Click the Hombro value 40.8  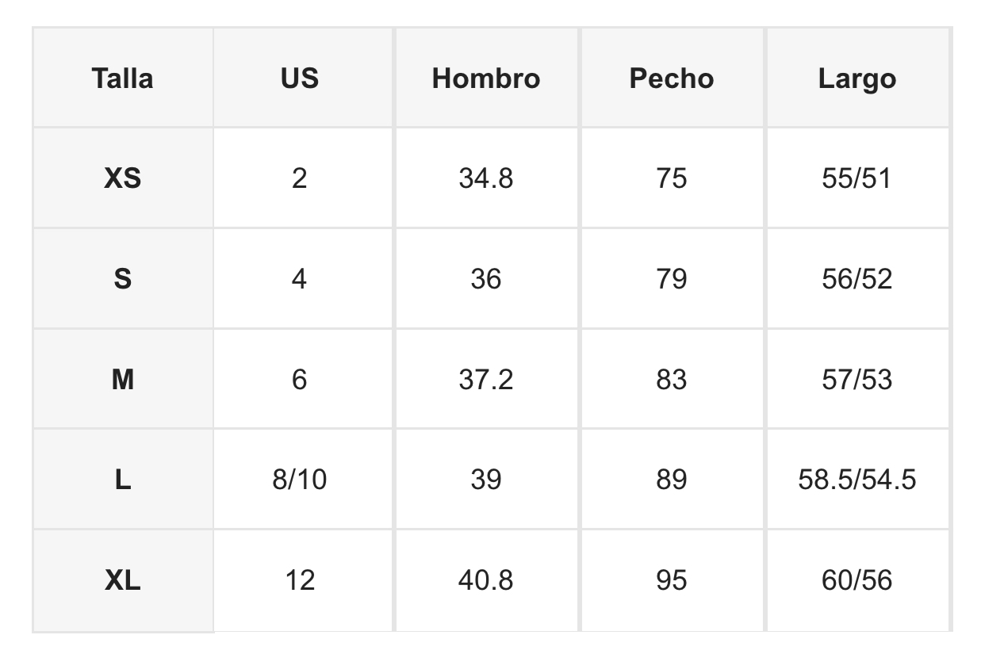(x=485, y=580)
